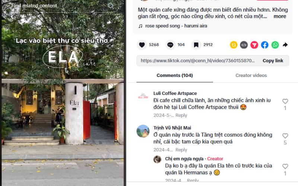This screenshot has height=186, width=298.
Task: Like Trịnh Vũ Nhật Mai's comment
Action: coord(285,136)
